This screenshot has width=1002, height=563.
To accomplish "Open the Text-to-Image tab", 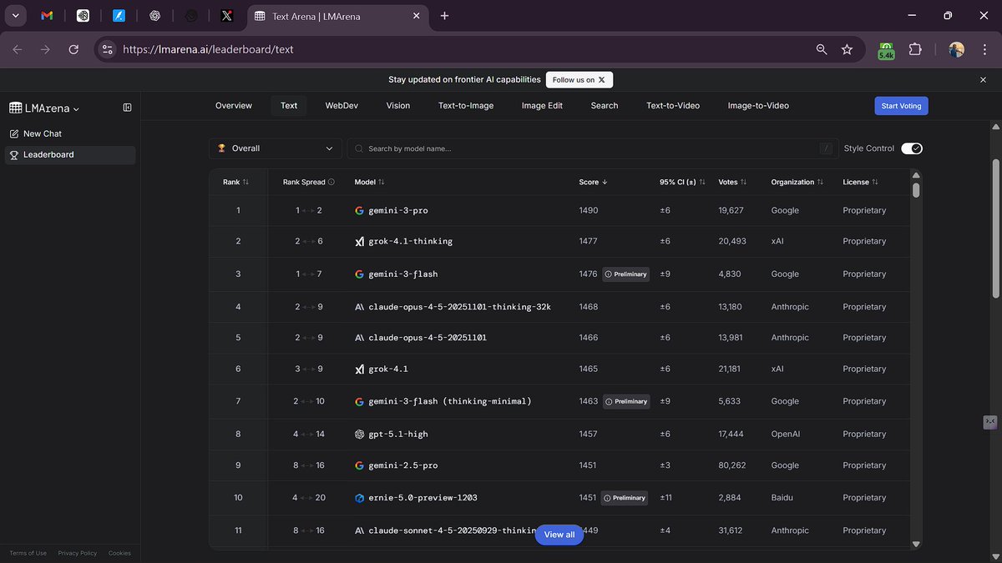I will pyautogui.click(x=466, y=106).
